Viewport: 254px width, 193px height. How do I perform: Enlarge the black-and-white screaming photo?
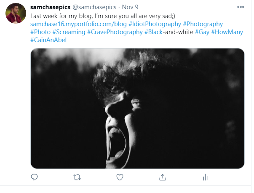click(137, 108)
